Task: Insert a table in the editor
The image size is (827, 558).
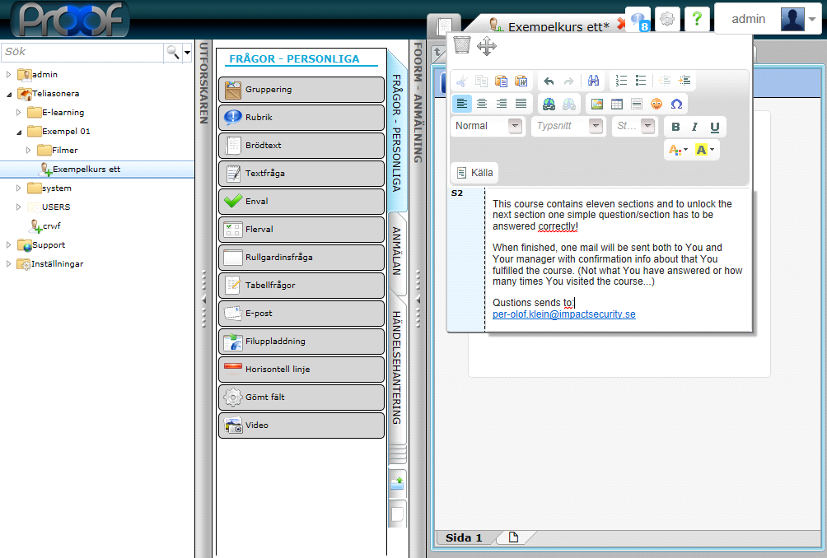Action: [617, 104]
